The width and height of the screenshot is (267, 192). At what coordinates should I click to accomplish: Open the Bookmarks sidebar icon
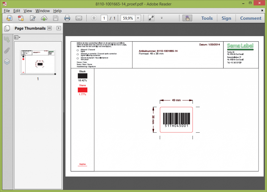(7, 40)
